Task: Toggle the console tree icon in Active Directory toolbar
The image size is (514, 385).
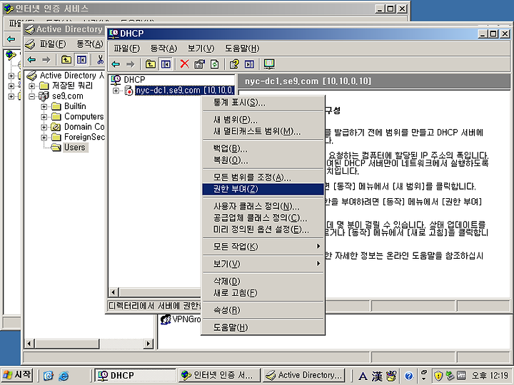Action: (81, 60)
